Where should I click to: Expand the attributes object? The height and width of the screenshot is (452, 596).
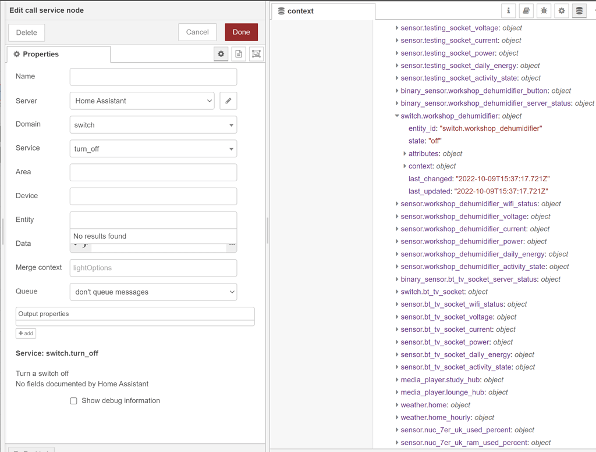tap(405, 153)
